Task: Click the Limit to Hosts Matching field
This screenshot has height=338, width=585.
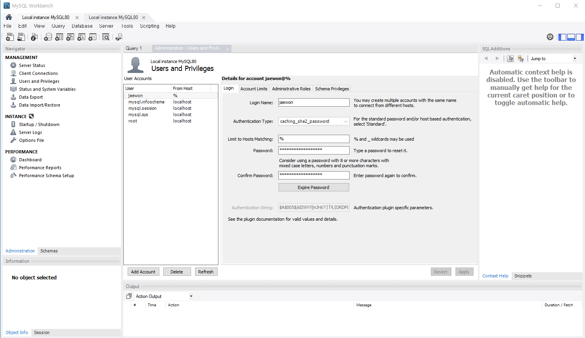Action: pos(314,139)
